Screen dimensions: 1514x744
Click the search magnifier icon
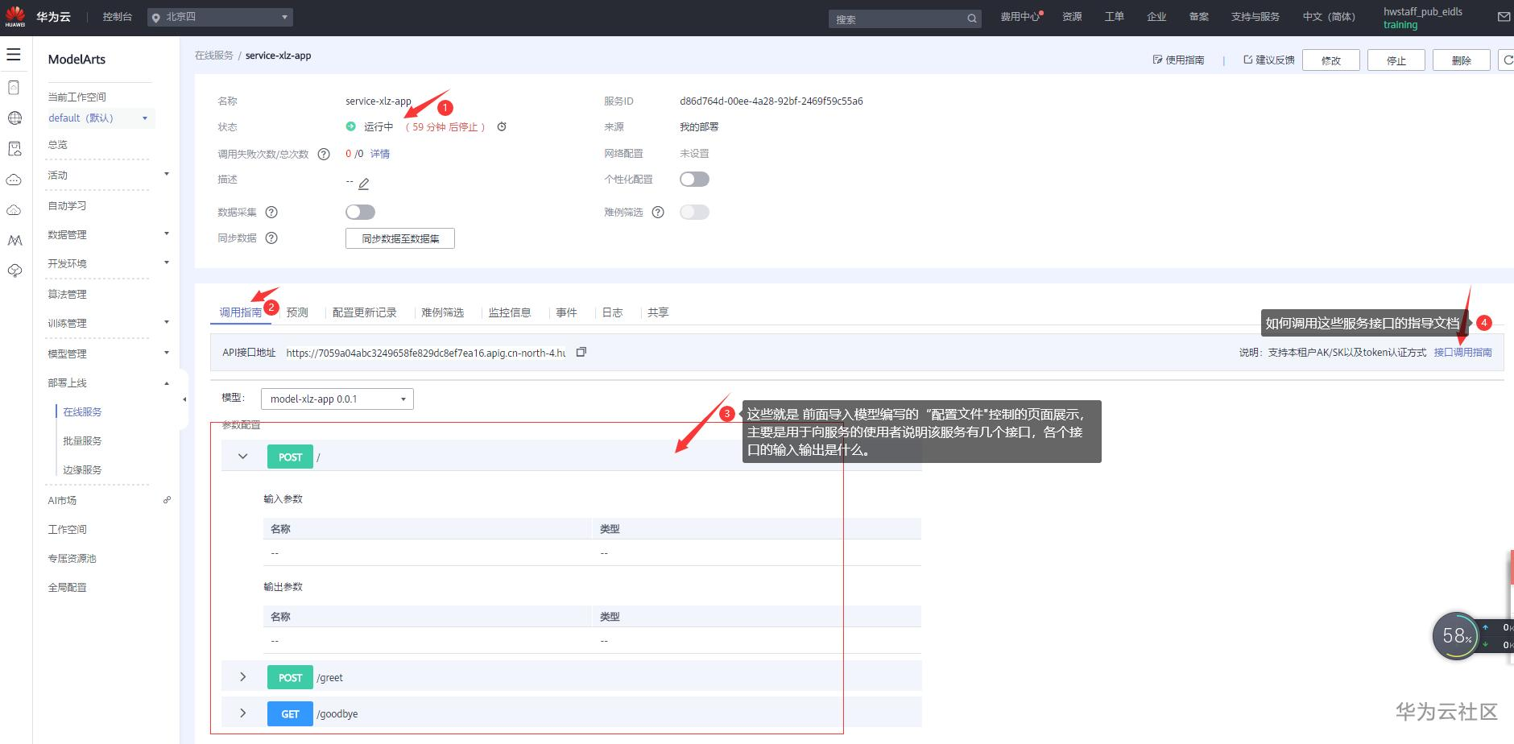point(972,19)
